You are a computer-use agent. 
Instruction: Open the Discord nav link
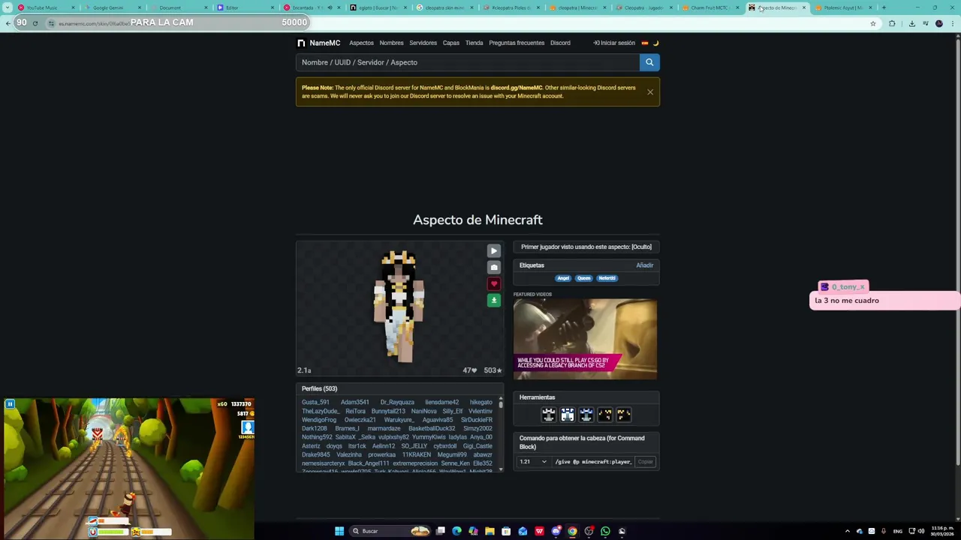tap(560, 43)
